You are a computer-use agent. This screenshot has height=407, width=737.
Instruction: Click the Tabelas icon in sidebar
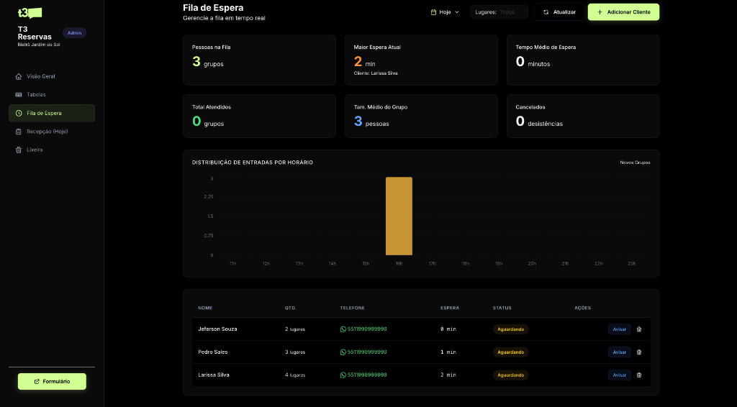pos(19,95)
